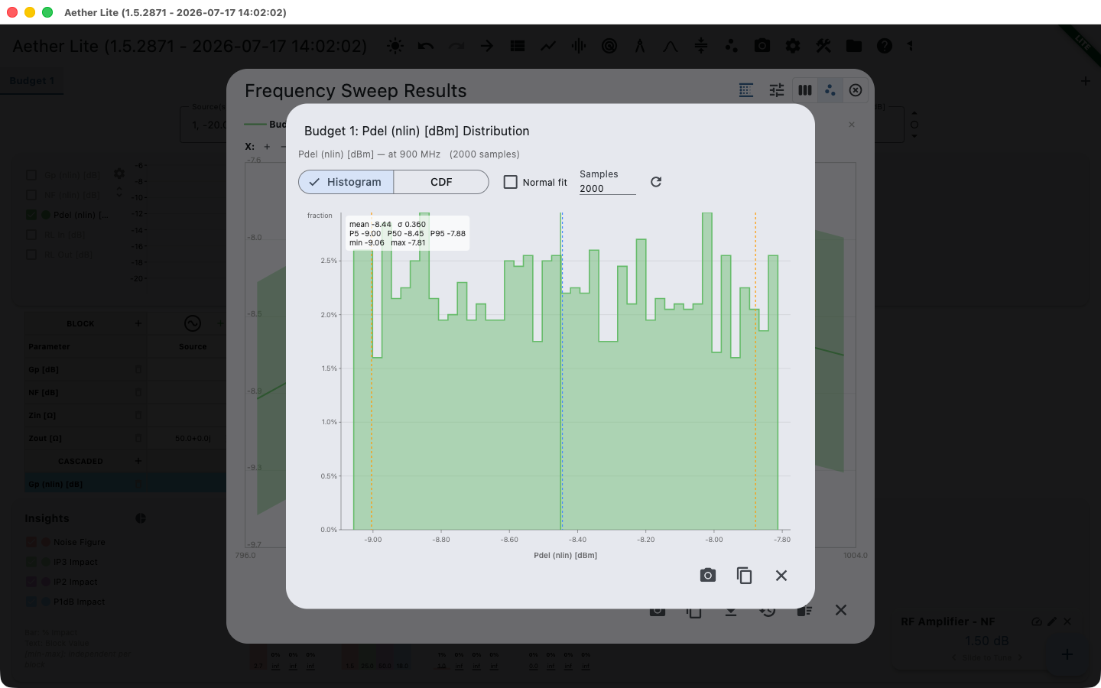Select scatter icon in Frequency Sweep Results header
This screenshot has height=688, width=1101.
pyautogui.click(x=830, y=90)
